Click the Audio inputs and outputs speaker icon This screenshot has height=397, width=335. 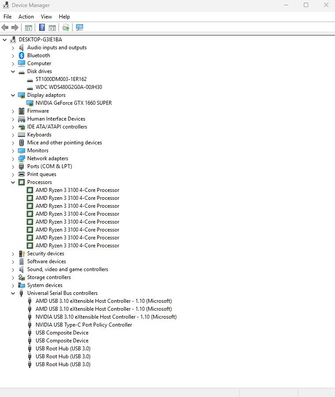click(22, 48)
